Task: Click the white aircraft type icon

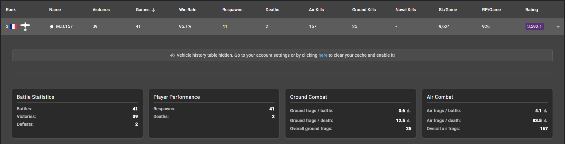Action: click(x=25, y=27)
